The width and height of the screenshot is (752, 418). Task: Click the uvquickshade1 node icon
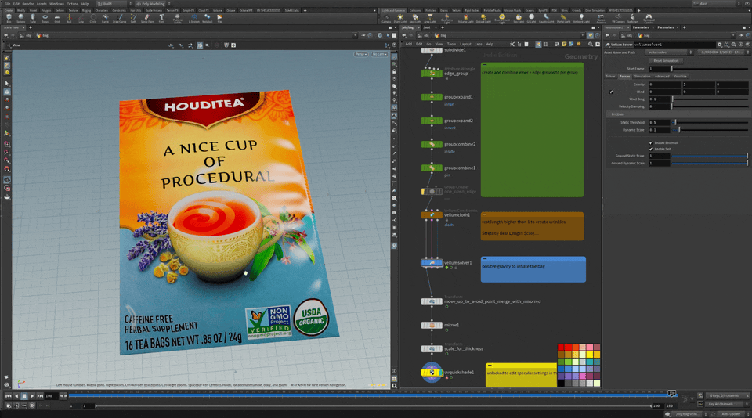(x=432, y=372)
